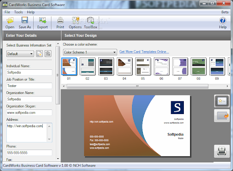Click the Export toolbar icon
The height and width of the screenshot is (171, 233).
pyautogui.click(x=43, y=20)
